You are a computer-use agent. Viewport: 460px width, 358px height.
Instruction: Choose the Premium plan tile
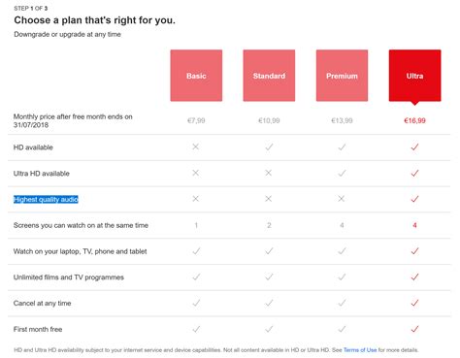342,76
